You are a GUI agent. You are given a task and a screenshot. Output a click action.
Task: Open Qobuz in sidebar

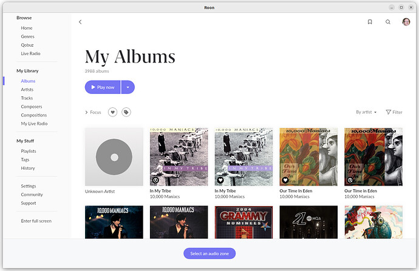(27, 45)
